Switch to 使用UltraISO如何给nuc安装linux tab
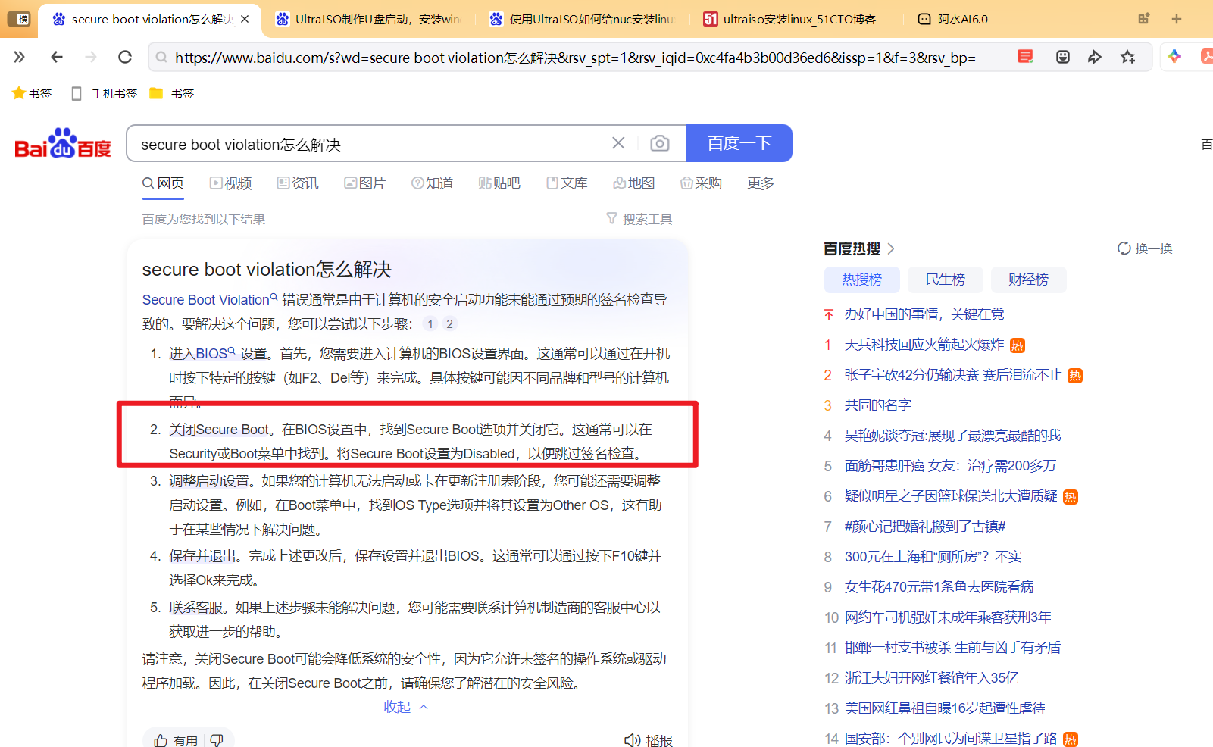Screen dimensions: 1213x747 582,19
